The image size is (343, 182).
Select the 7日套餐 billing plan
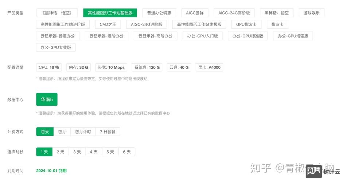[x=108, y=132]
